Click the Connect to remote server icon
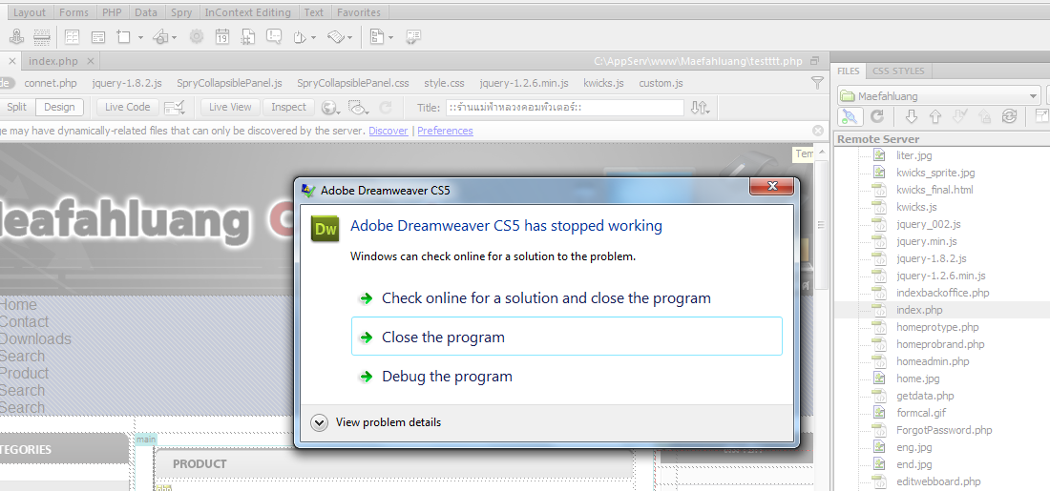The height and width of the screenshot is (491, 1050). tap(850, 116)
